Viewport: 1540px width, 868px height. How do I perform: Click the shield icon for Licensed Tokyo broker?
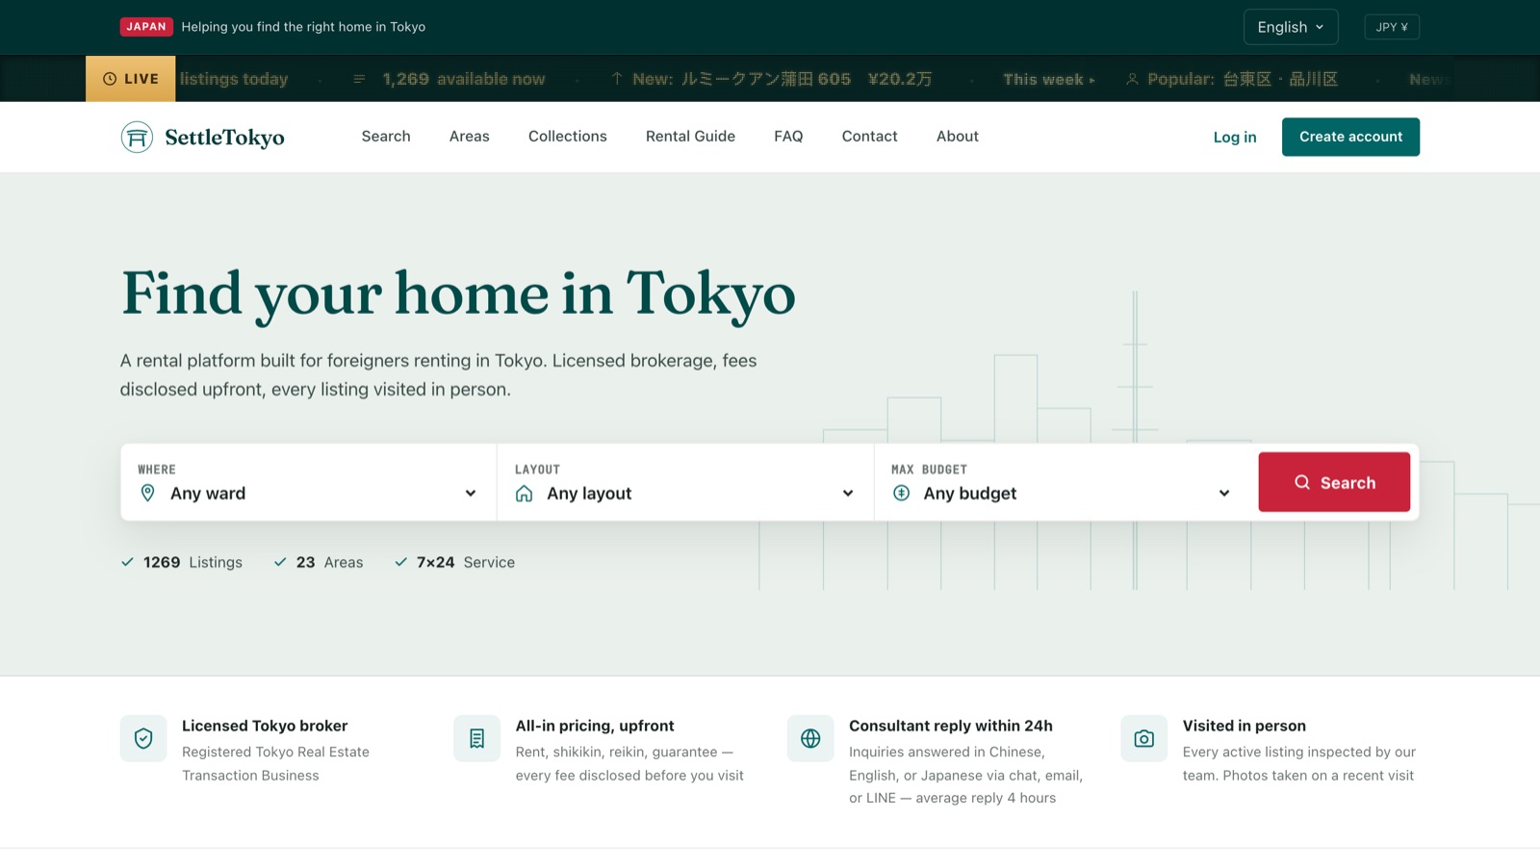tap(143, 738)
